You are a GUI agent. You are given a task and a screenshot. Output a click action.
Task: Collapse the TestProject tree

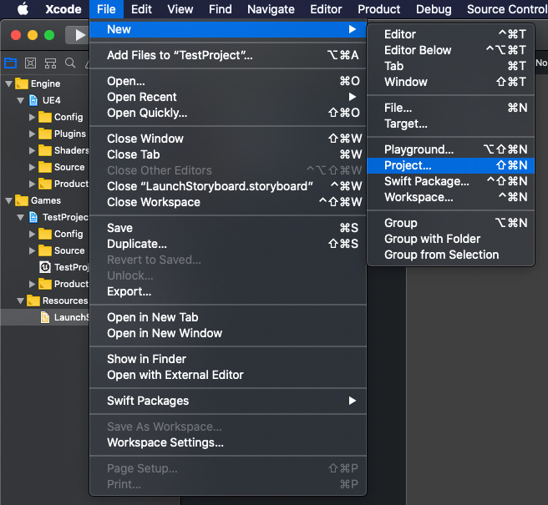20,218
